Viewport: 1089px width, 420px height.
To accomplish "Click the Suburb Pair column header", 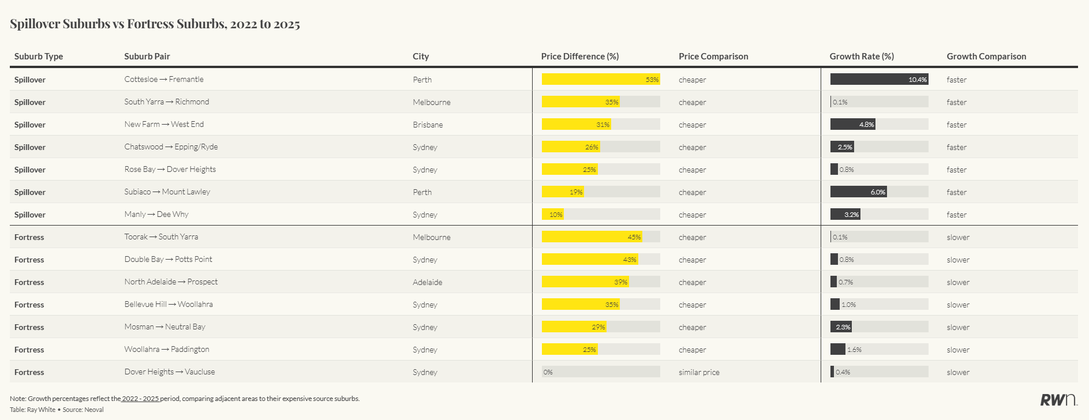I will [147, 57].
